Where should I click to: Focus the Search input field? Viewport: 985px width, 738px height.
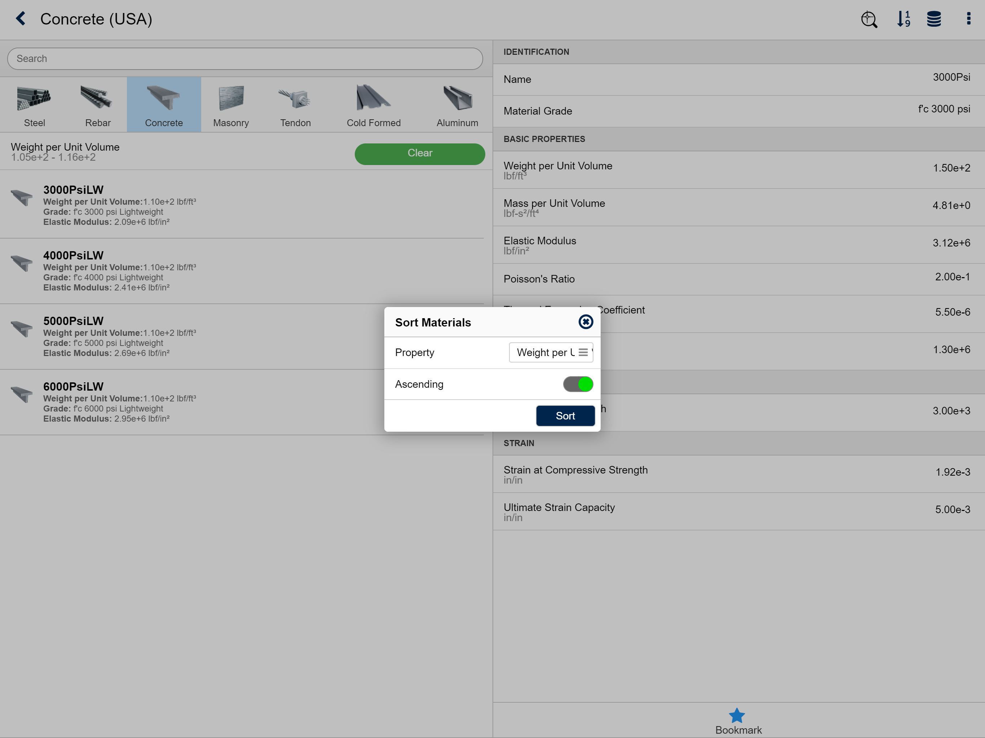click(x=245, y=59)
